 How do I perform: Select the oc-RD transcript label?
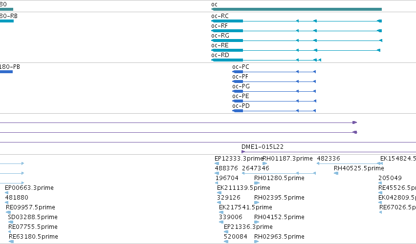[x=220, y=55]
